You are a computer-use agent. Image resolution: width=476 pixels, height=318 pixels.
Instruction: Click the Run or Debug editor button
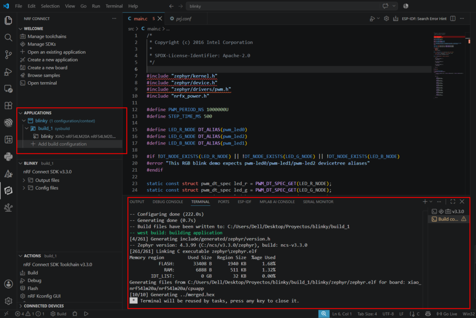click(372, 19)
